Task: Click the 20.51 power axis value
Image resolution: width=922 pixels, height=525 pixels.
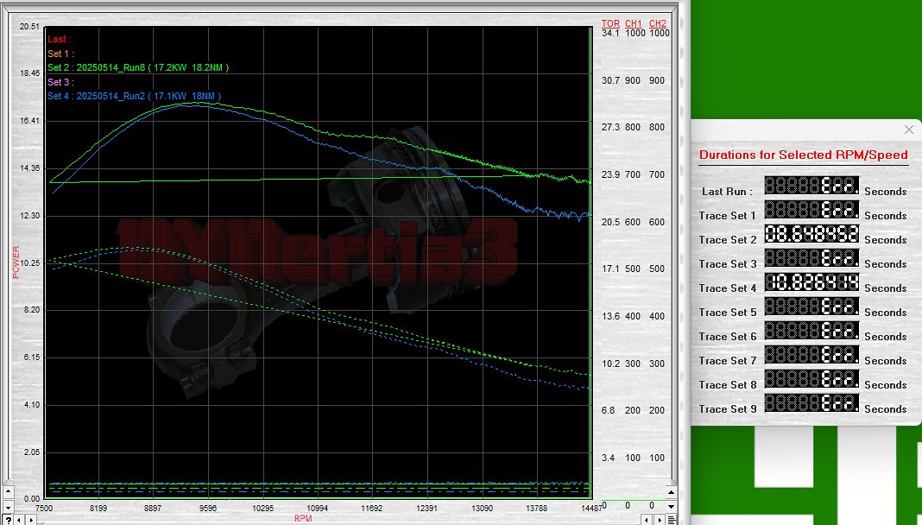Action: [29, 27]
